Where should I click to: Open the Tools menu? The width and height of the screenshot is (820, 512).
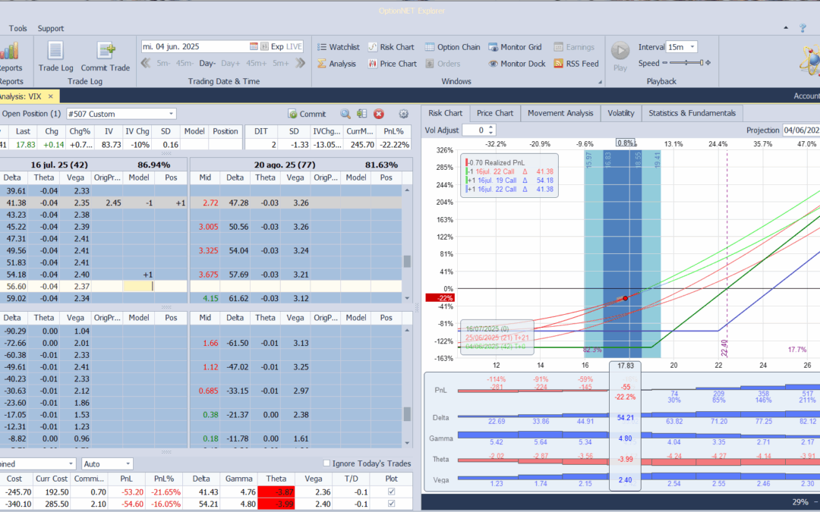tap(17, 28)
